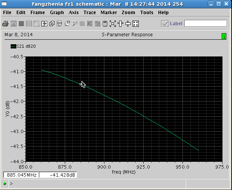232x190 pixels.
Task: Click the Label text input field
Action: pos(206,23)
